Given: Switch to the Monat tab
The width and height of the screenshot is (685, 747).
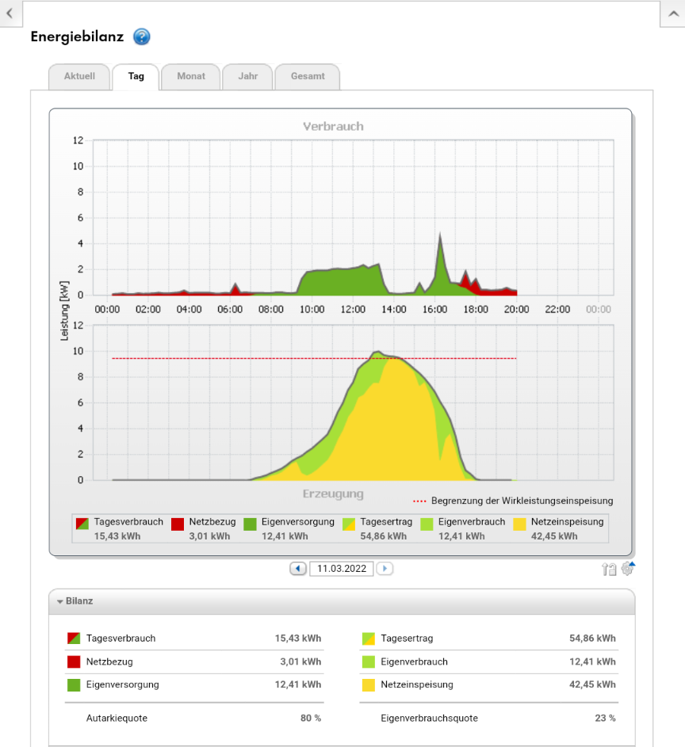Looking at the screenshot, I should (x=191, y=77).
